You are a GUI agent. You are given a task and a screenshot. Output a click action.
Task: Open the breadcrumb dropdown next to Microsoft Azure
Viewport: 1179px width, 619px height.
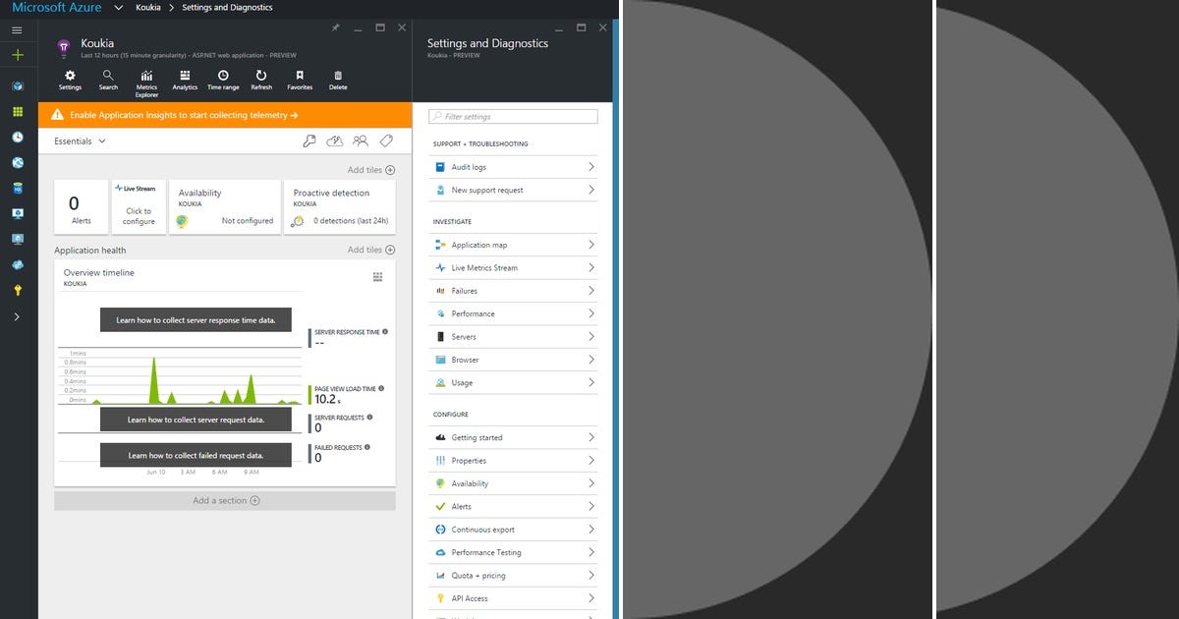(118, 7)
